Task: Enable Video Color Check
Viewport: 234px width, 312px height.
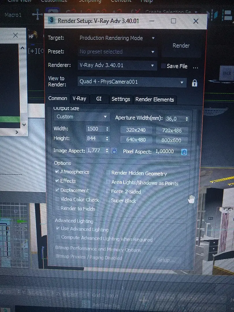Action: coord(57,199)
